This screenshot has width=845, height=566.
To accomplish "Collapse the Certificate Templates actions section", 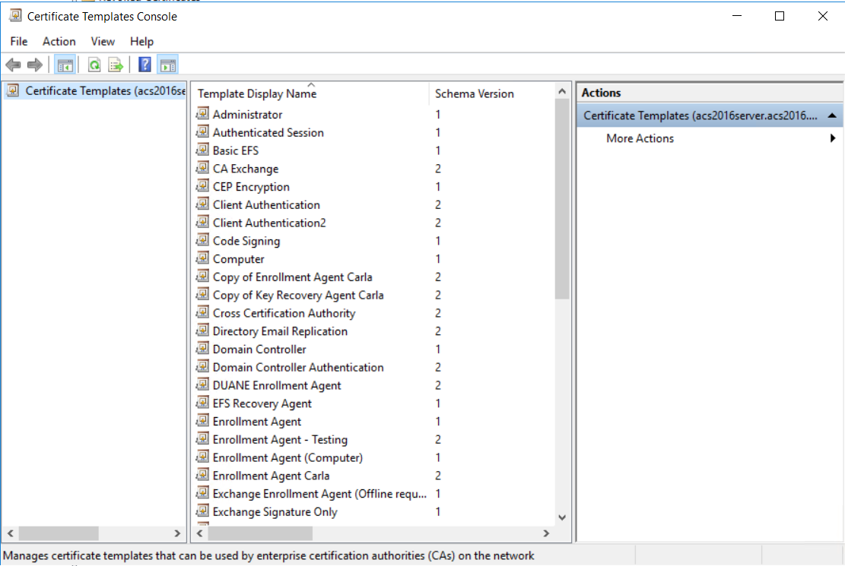I will [832, 116].
